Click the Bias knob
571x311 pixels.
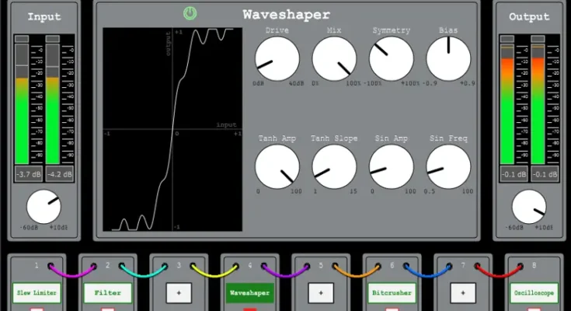[448, 59]
